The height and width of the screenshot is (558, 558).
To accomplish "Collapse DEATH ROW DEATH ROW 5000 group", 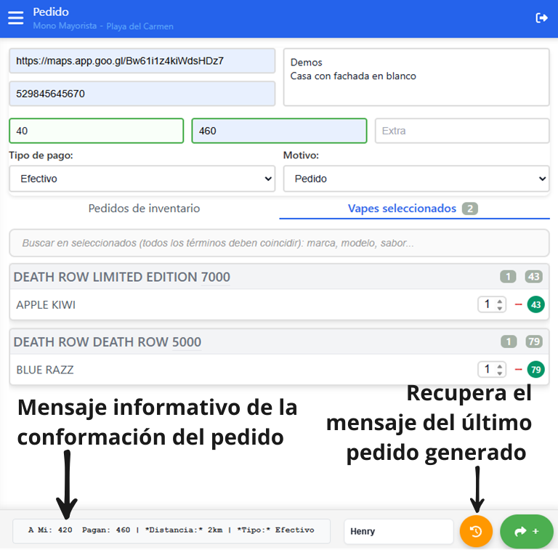I will 108,342.
